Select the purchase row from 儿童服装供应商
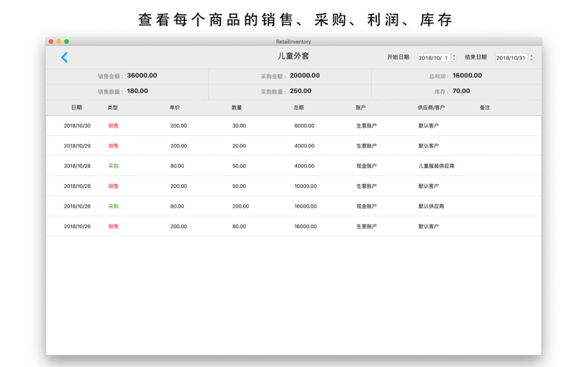 (294, 166)
